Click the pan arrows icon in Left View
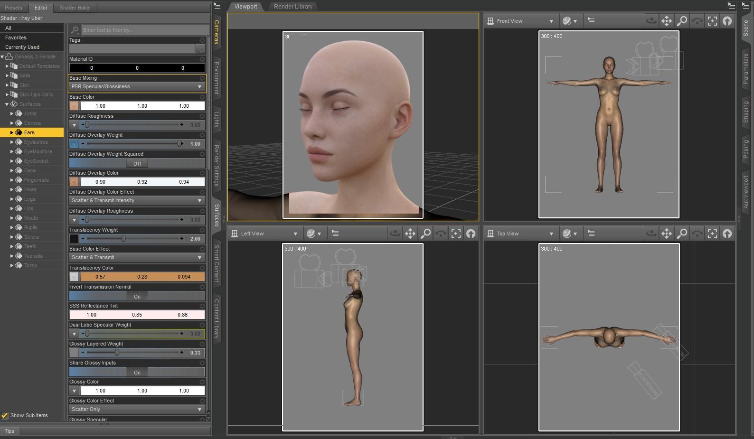The image size is (754, 439). (x=410, y=234)
